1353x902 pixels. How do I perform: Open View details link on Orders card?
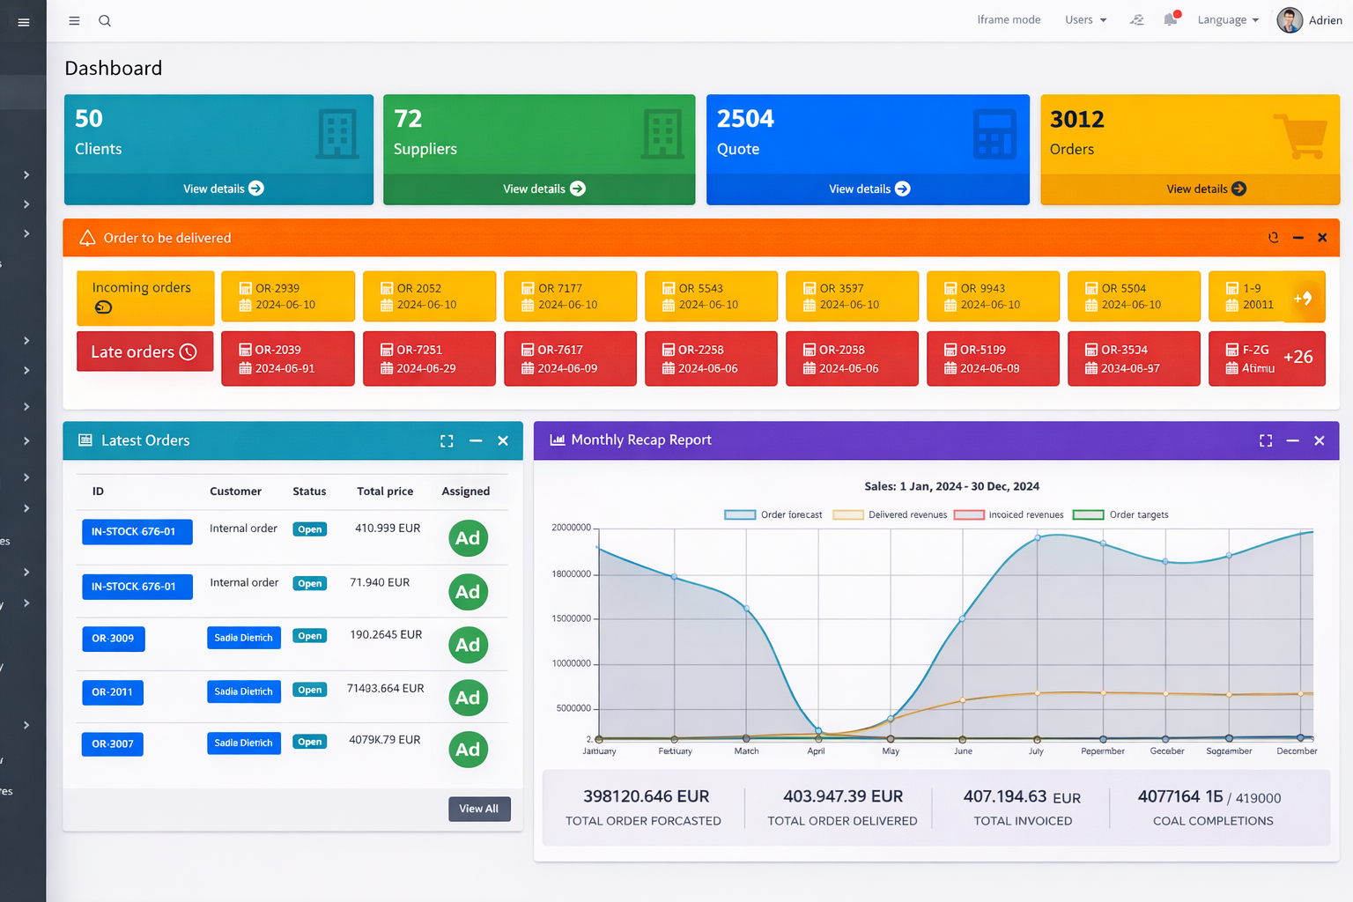[1205, 189]
